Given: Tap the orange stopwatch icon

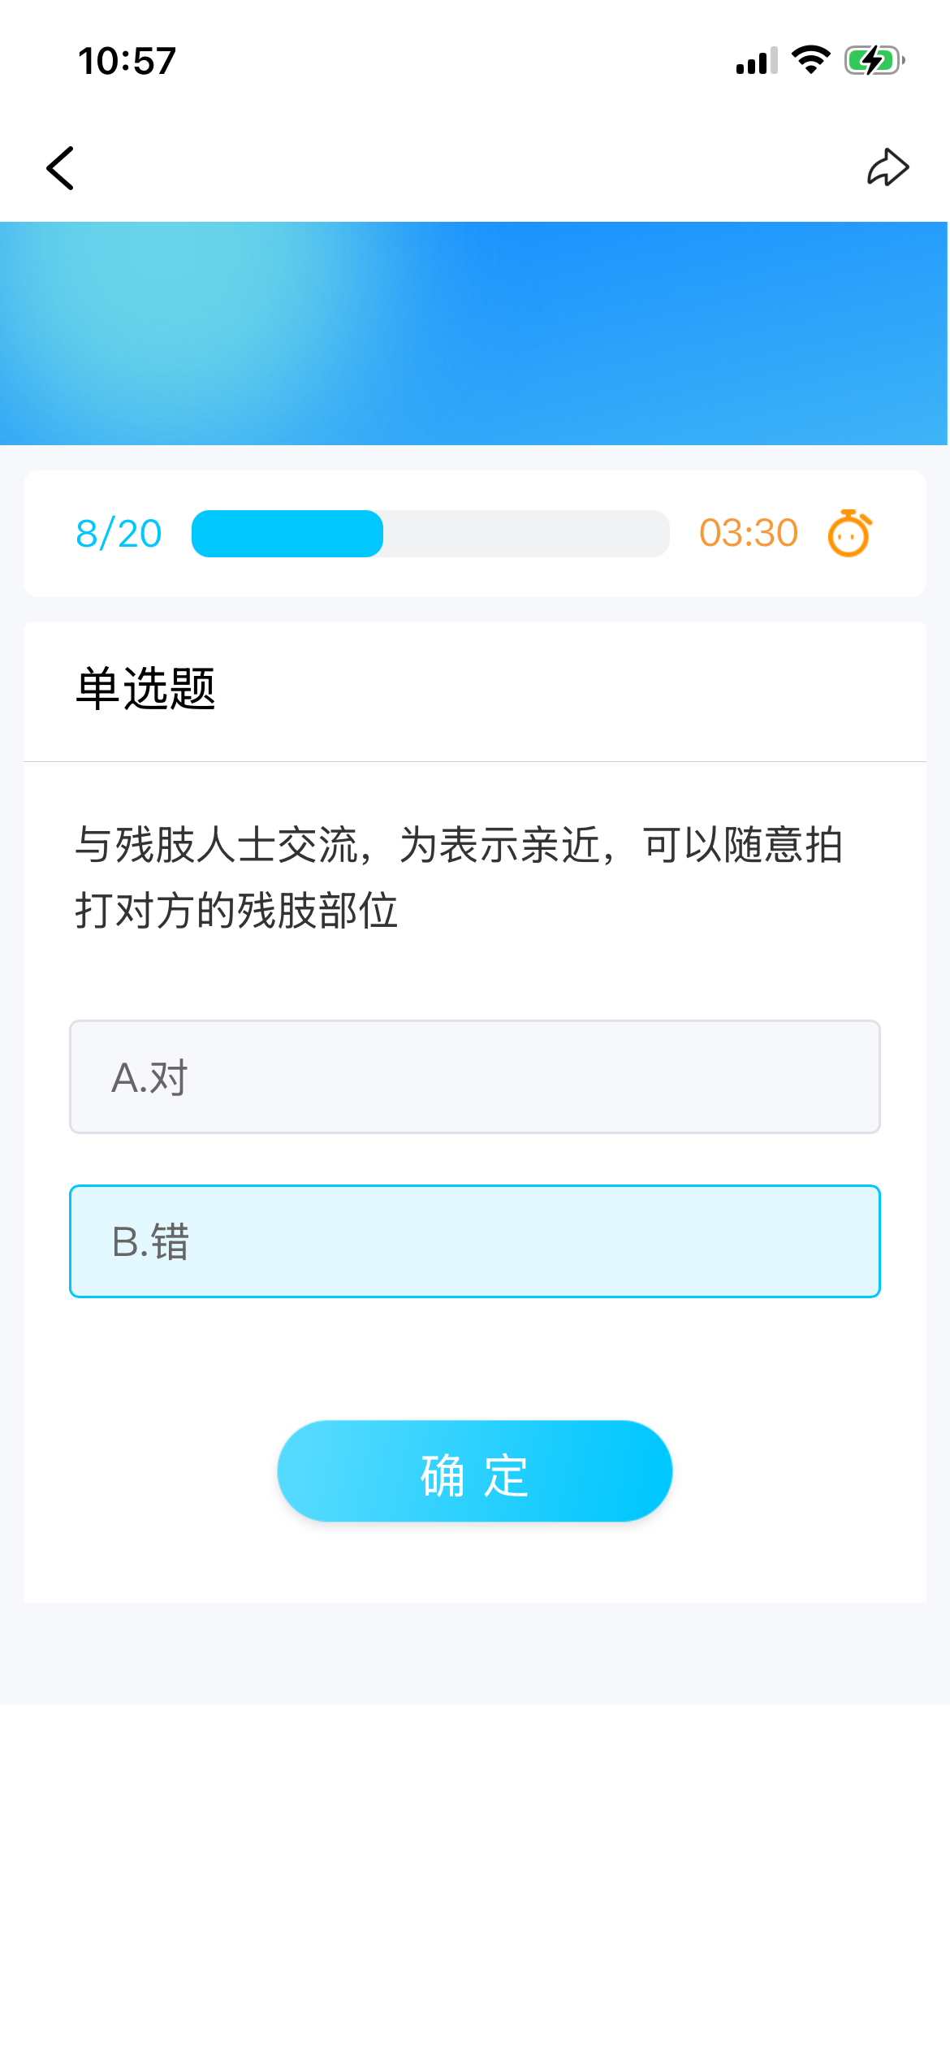Looking at the screenshot, I should (849, 534).
